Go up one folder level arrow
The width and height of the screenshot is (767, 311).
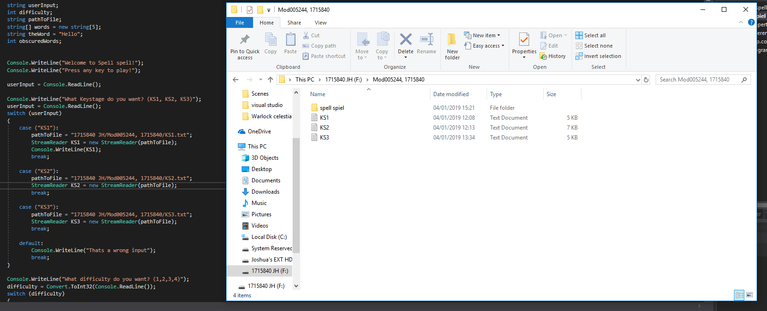click(x=270, y=80)
